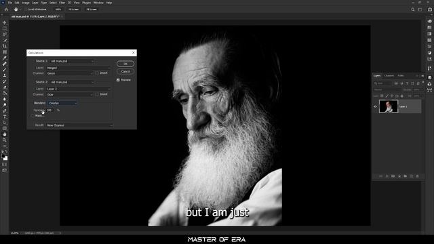Open the Layers panel options menu
Viewport: 434px width, 244px height.
point(422,75)
